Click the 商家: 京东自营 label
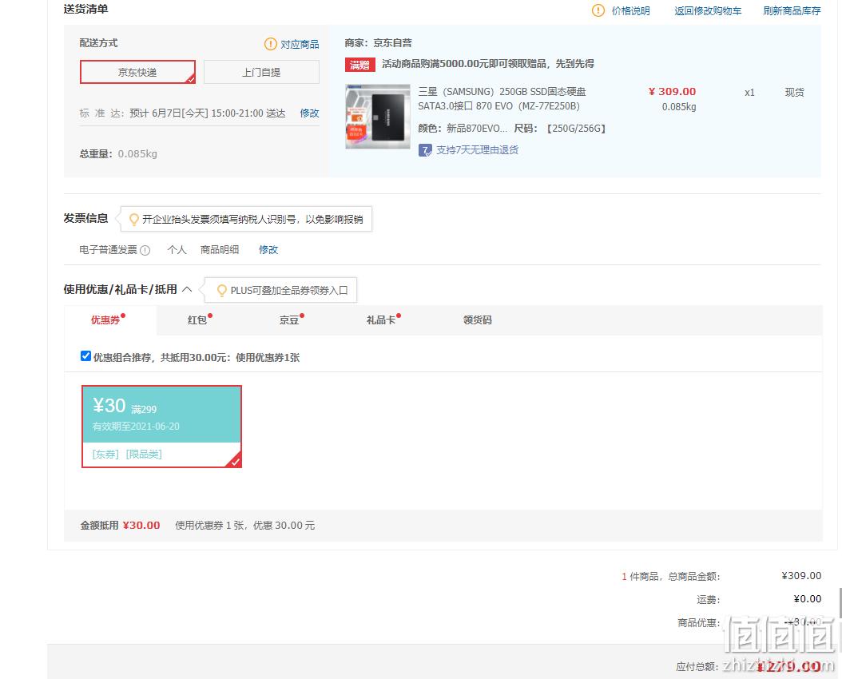Screen dimensions: 842x679 pos(378,43)
